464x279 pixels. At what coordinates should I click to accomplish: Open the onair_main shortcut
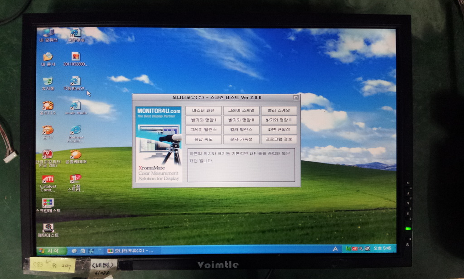tap(76, 108)
